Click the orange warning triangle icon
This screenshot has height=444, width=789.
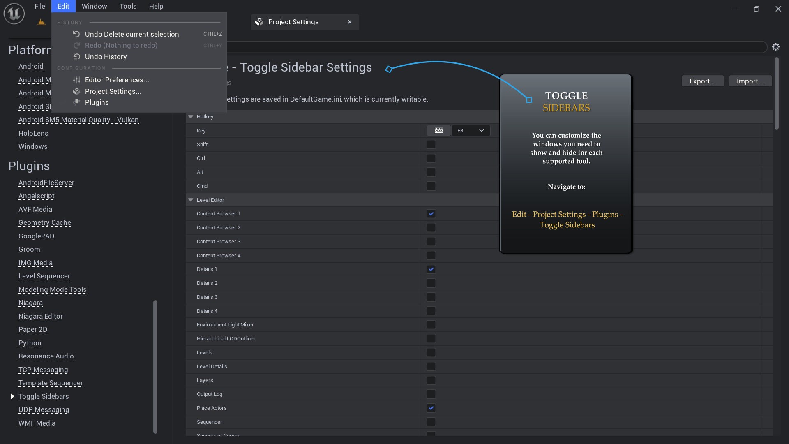[41, 22]
